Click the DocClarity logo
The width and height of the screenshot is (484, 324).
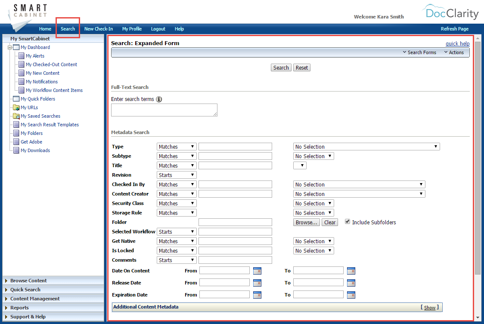(x=451, y=13)
